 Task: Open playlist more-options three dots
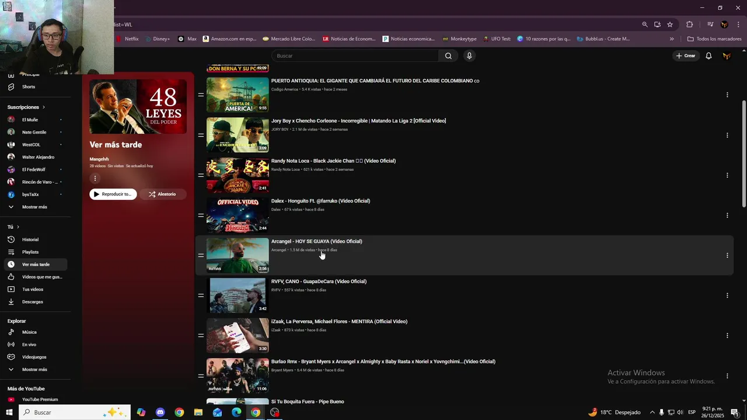(x=95, y=178)
